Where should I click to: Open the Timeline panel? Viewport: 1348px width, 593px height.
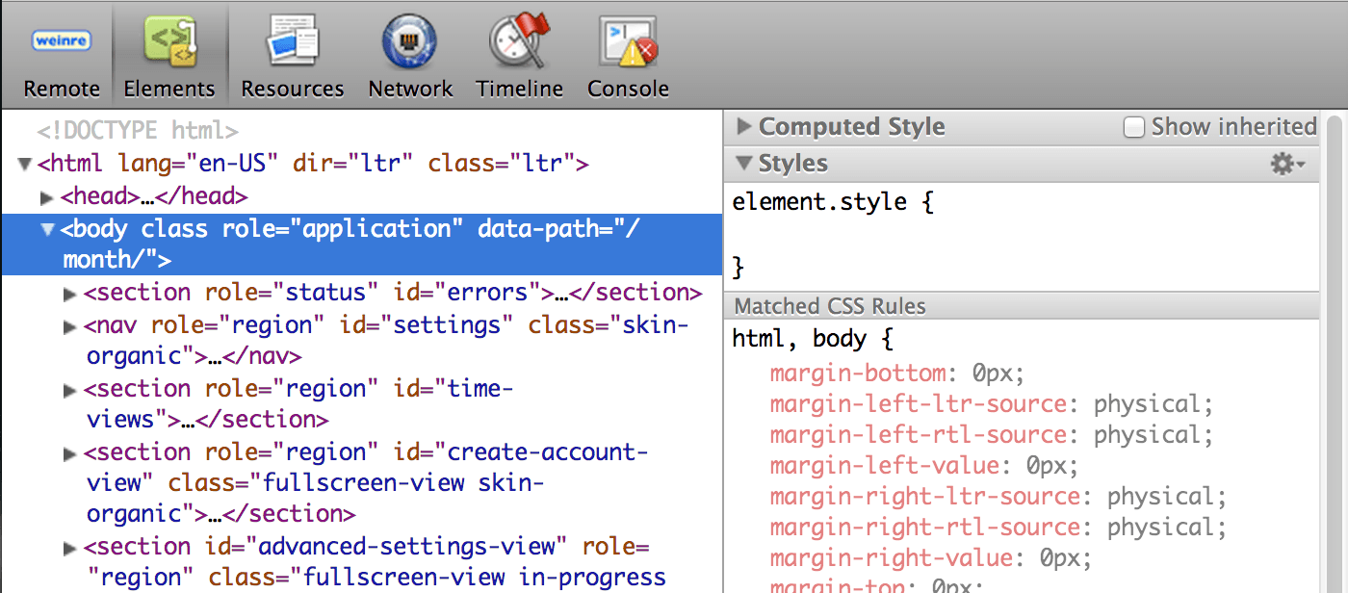518,53
